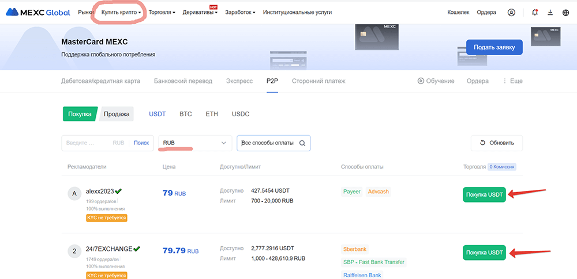Choose the USDT coin tab
The image size is (577, 279).
coord(157,114)
